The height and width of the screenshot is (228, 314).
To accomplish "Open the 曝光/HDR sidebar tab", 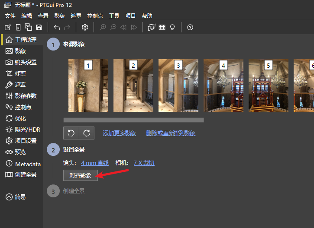I will [x=23, y=130].
